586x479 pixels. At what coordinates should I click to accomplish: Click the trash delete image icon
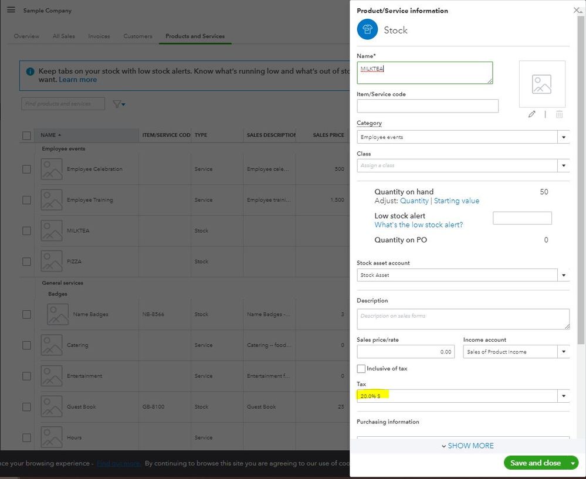tap(559, 114)
